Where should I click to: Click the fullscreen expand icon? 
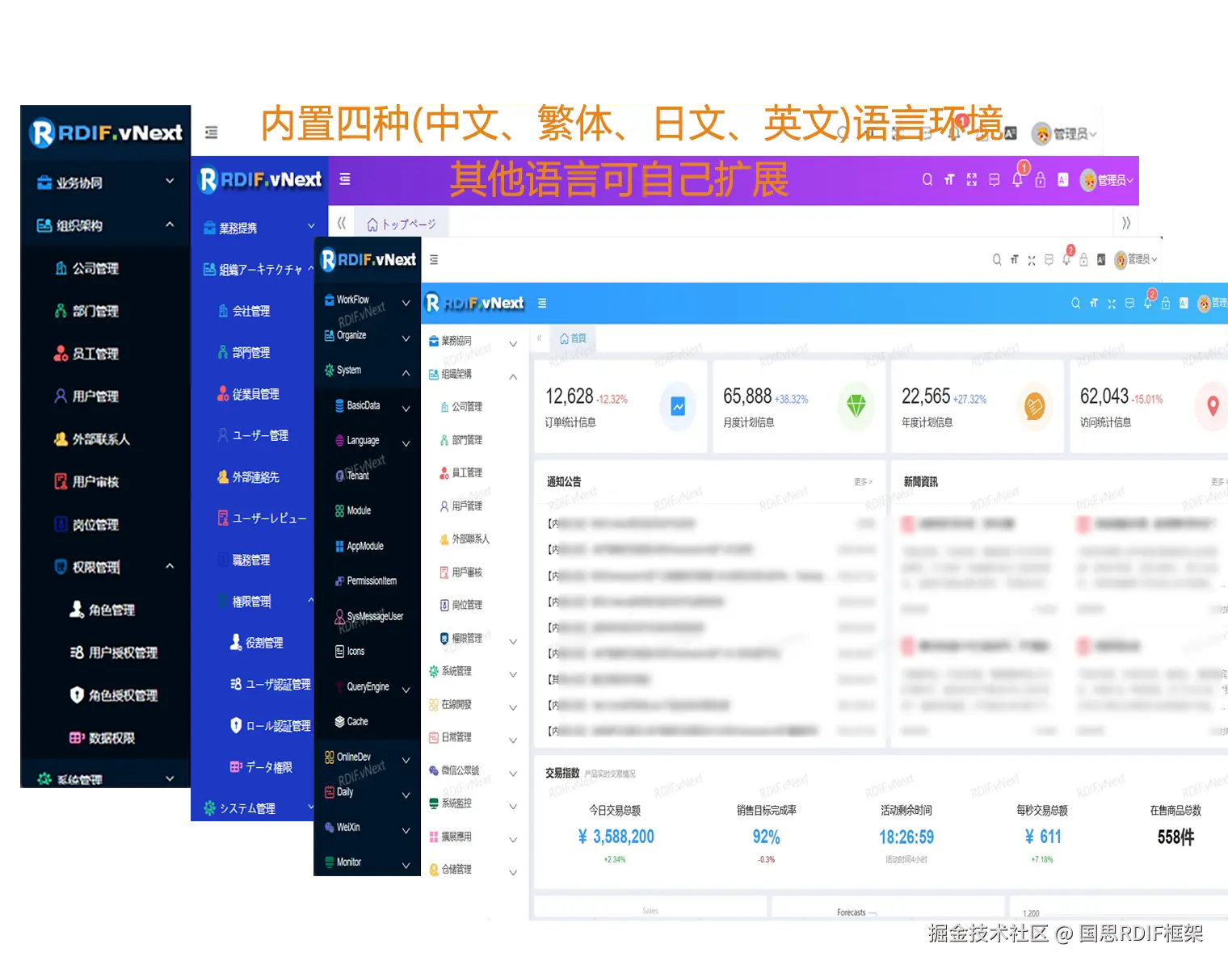[x=972, y=179]
